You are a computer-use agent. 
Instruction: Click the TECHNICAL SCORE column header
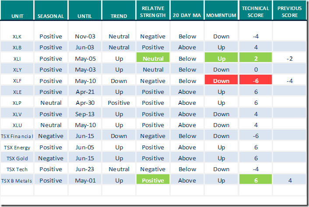pyautogui.click(x=256, y=12)
